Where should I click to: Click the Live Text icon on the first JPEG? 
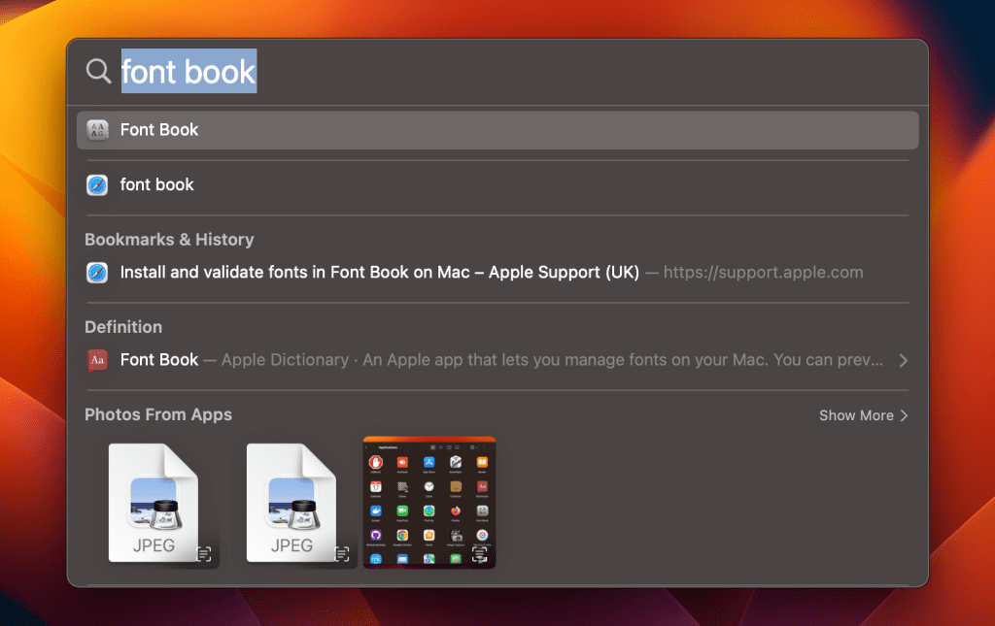(204, 553)
